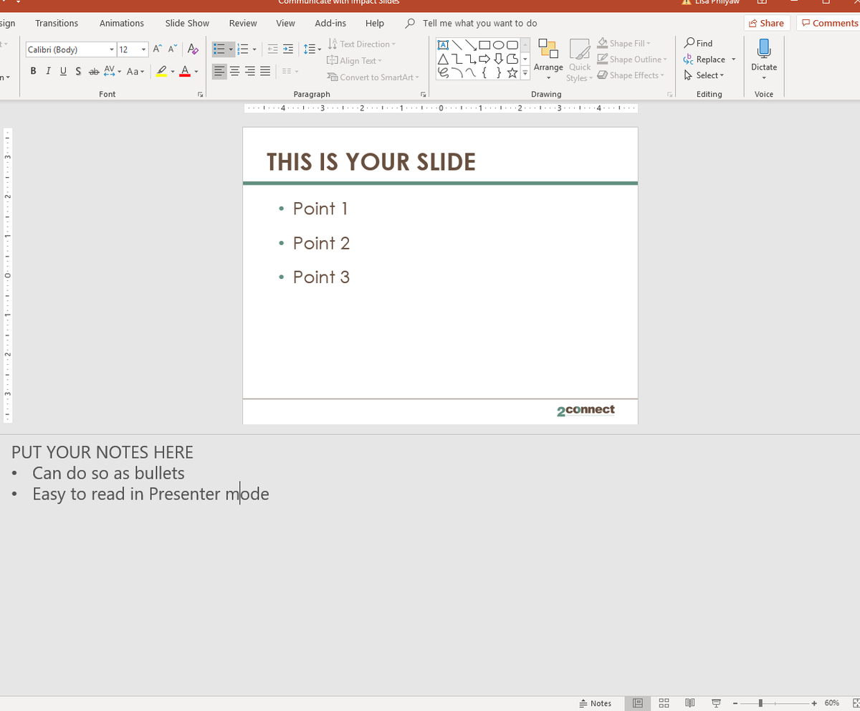Apply red font color
The width and height of the screenshot is (860, 711).
pyautogui.click(x=185, y=71)
